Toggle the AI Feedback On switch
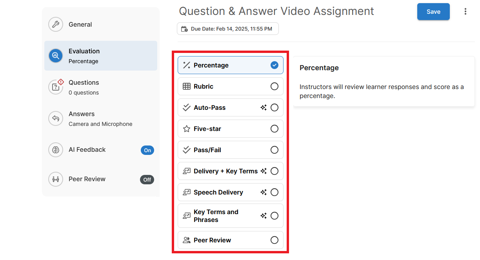This screenshot has height=260, width=480. [147, 150]
